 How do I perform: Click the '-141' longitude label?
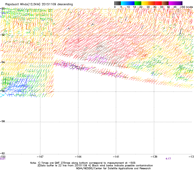click(x=116, y=157)
